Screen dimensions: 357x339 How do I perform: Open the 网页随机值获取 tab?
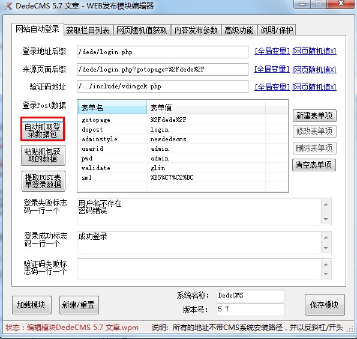[x=142, y=30]
